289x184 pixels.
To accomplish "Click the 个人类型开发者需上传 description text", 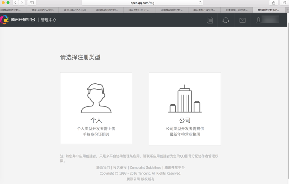I will (x=96, y=128).
